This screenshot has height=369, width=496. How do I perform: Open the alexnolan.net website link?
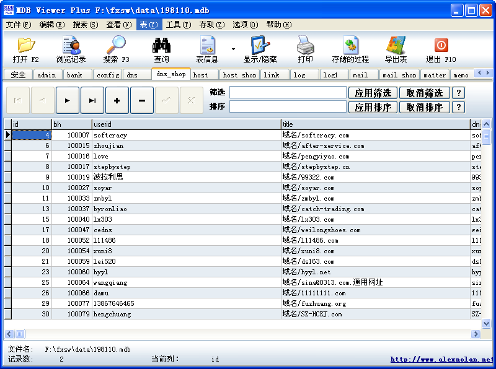[441, 359]
